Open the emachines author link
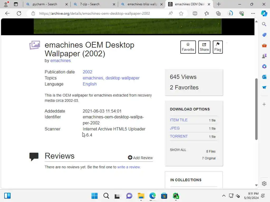Screen dimensions: 270x202 pos(60,61)
